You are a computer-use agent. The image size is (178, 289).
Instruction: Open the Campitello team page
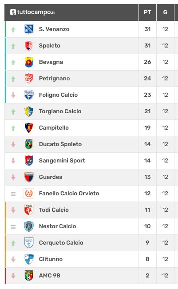point(54,128)
